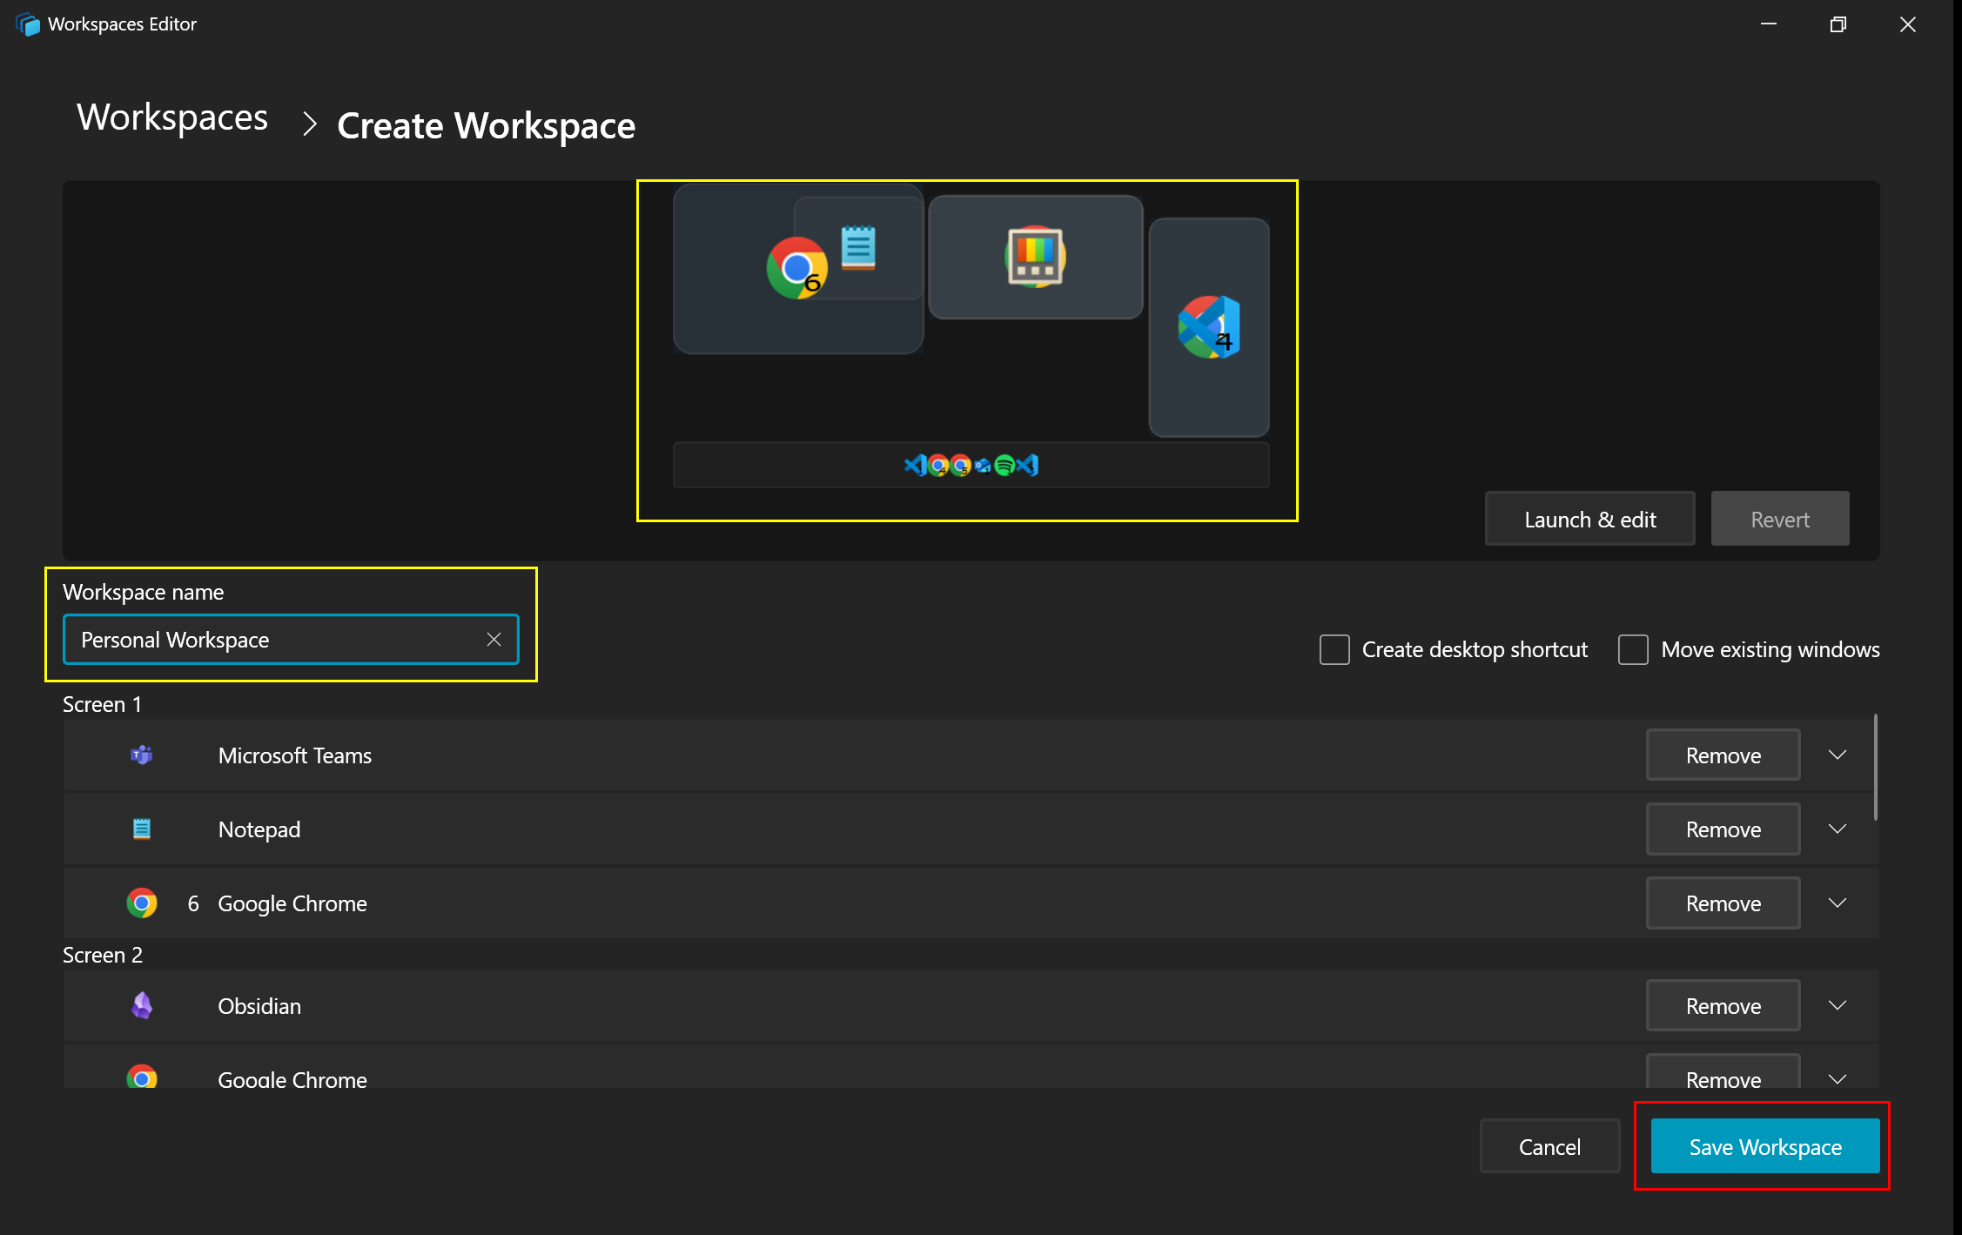1962x1235 pixels.
Task: Go back to Workspaces breadcrumb
Action: tap(172, 117)
